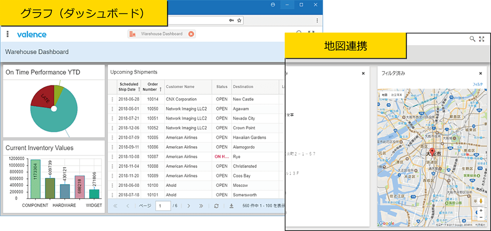Click the valence logo
The height and width of the screenshot is (231, 491).
tap(32, 34)
